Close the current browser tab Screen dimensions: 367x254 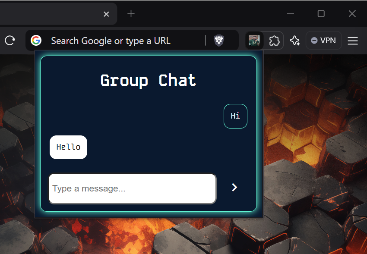(x=106, y=14)
